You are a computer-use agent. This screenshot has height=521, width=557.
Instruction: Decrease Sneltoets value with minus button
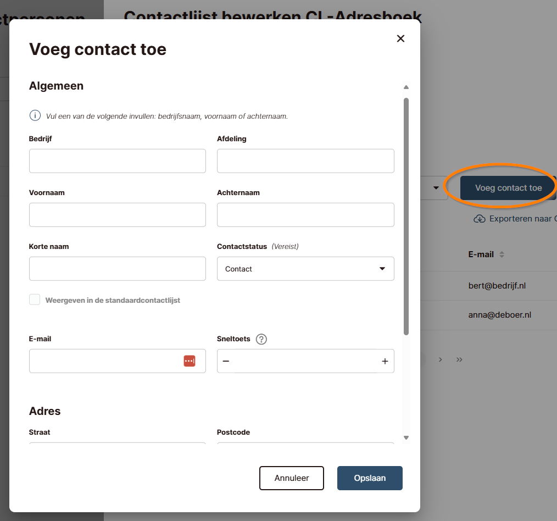pyautogui.click(x=226, y=361)
